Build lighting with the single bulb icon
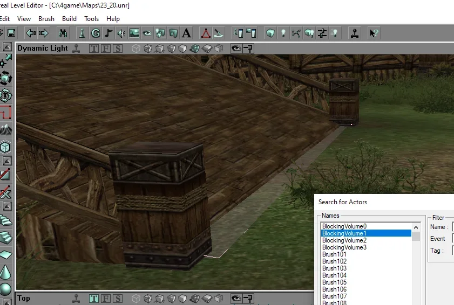 (x=283, y=33)
